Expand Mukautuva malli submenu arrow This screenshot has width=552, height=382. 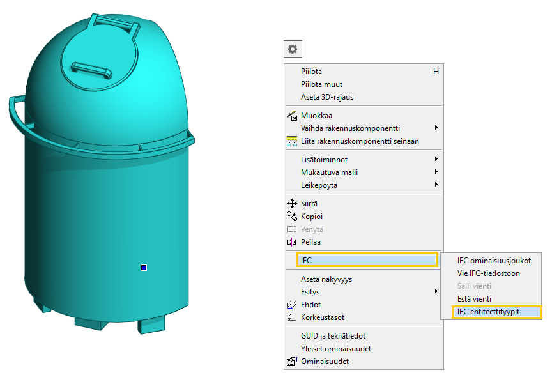[x=436, y=171]
